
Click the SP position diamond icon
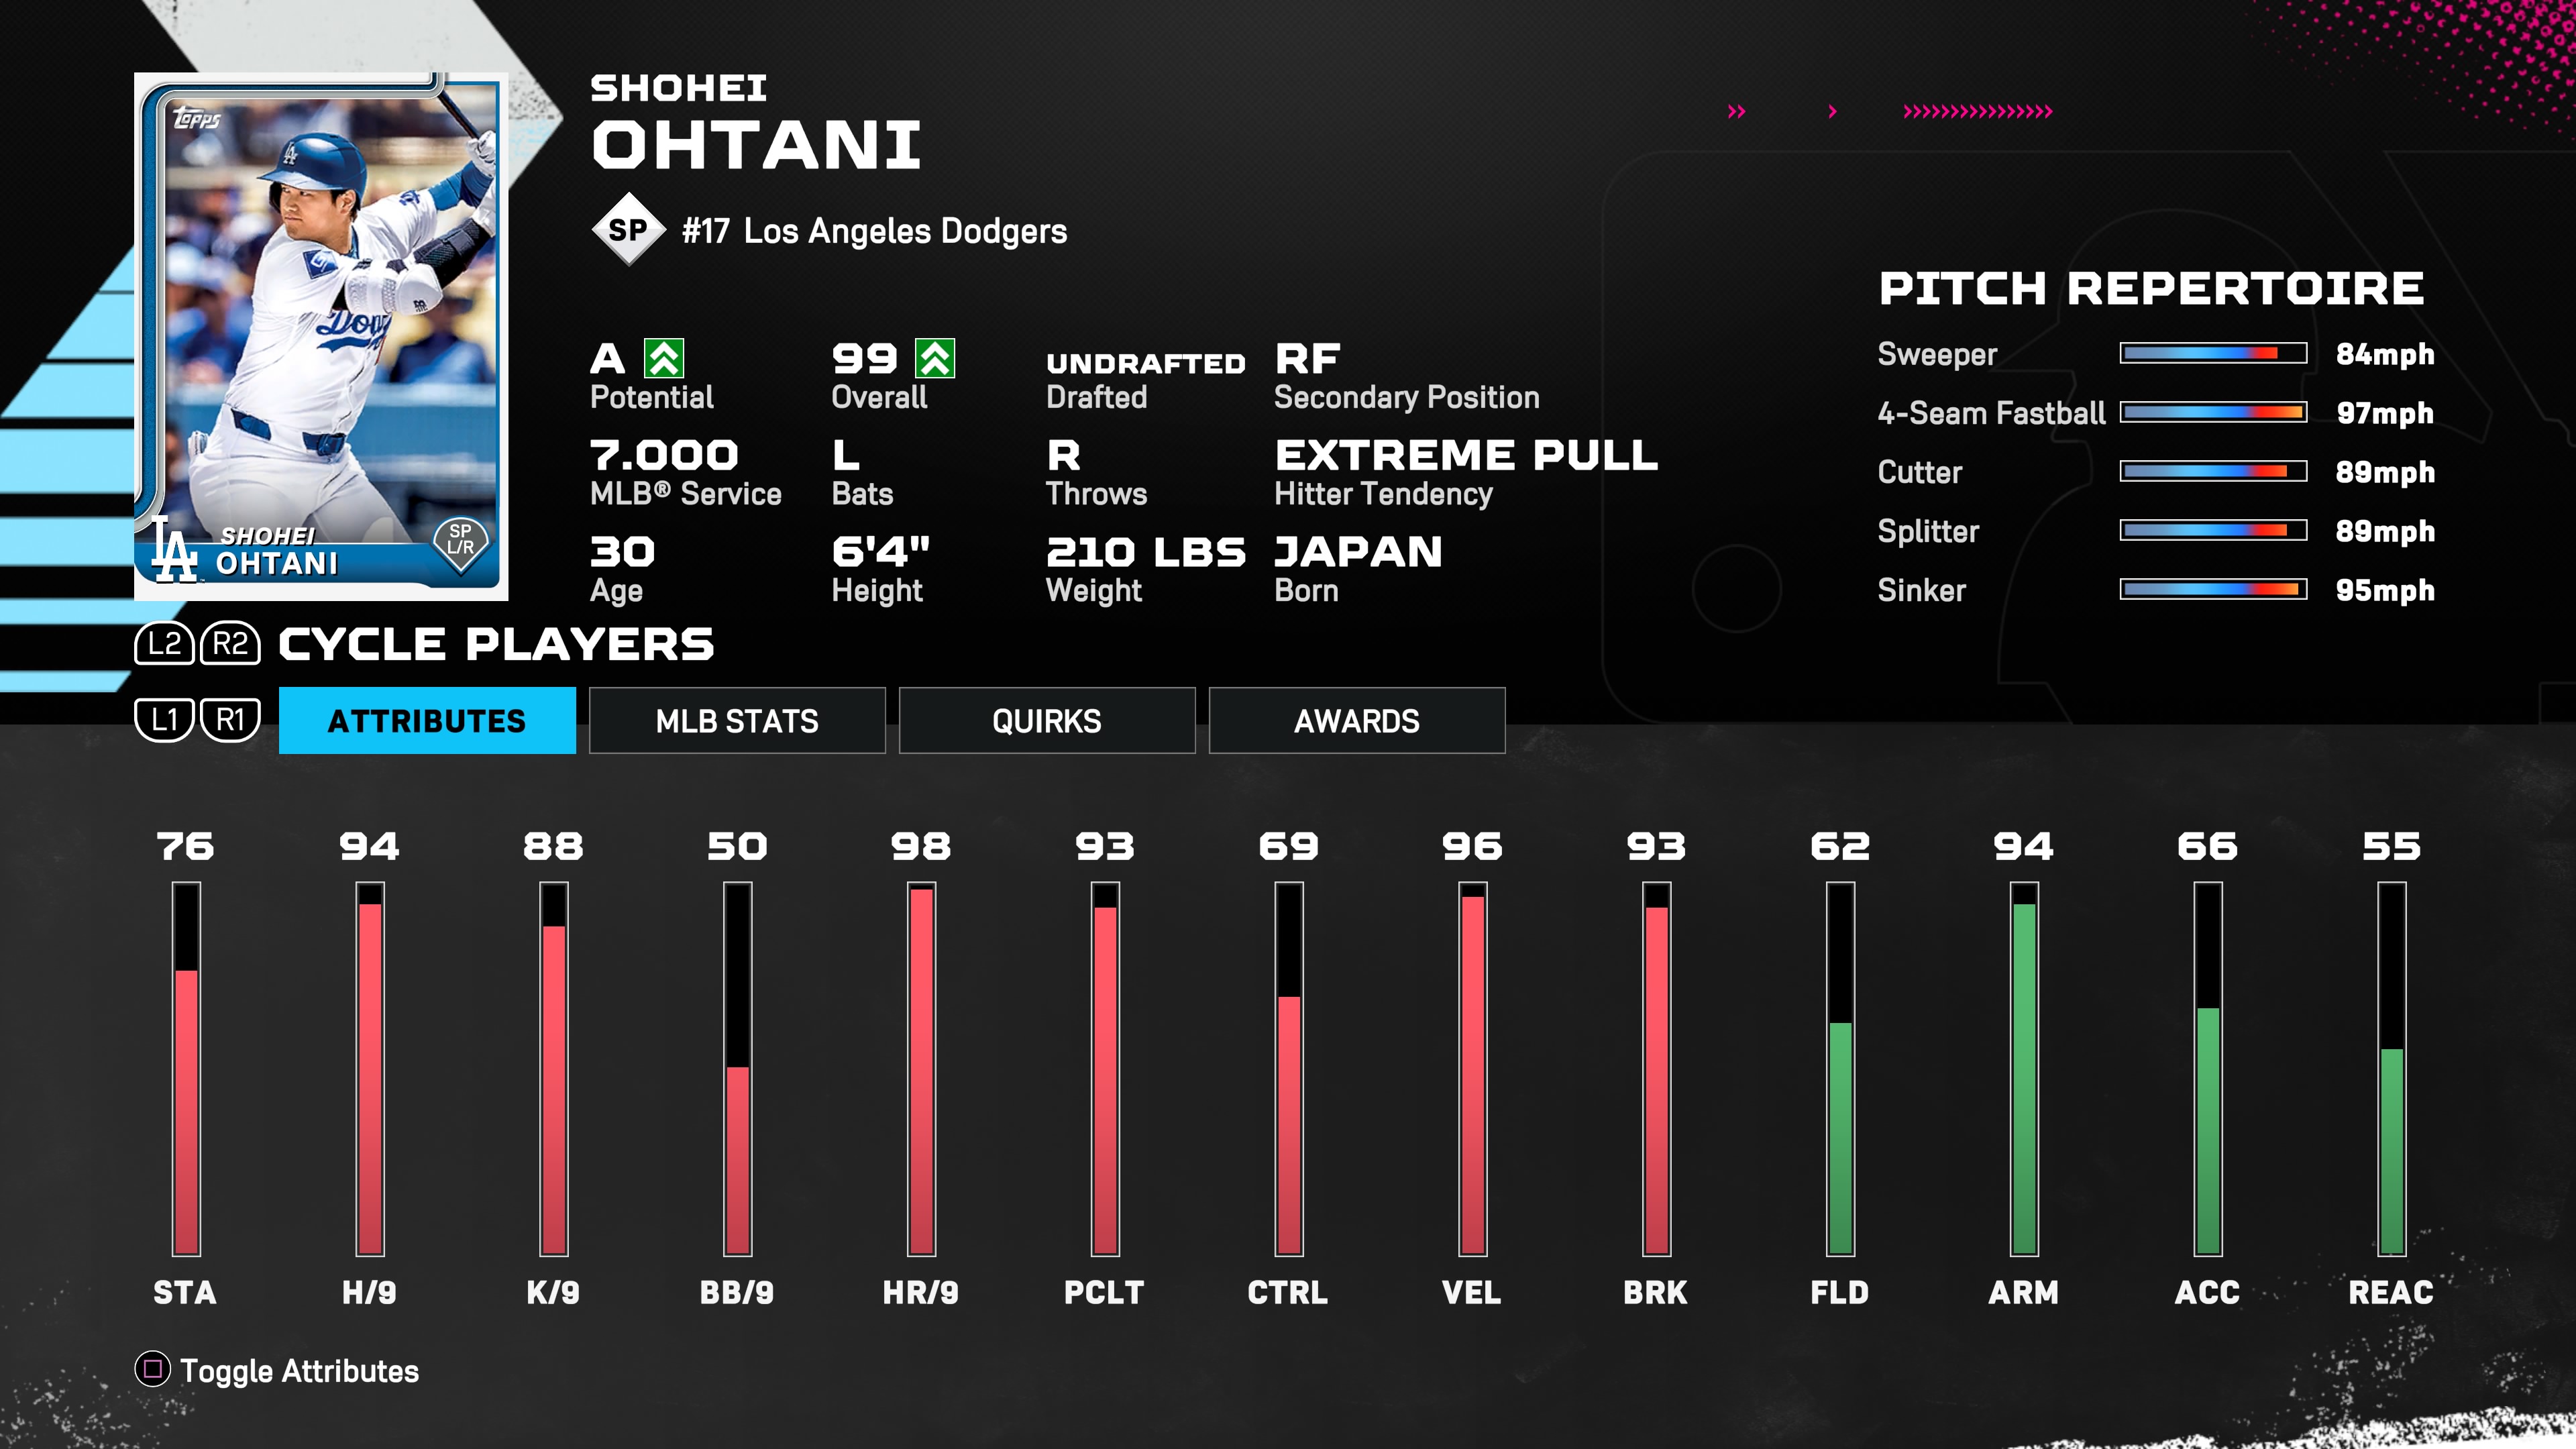(x=628, y=230)
